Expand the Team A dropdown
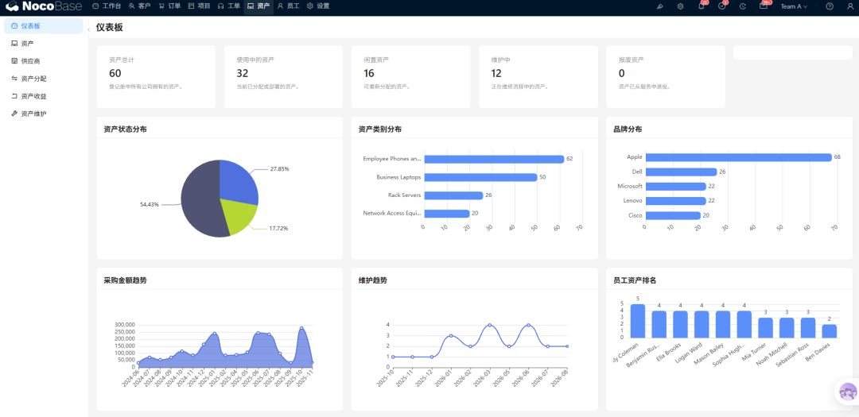 click(794, 6)
